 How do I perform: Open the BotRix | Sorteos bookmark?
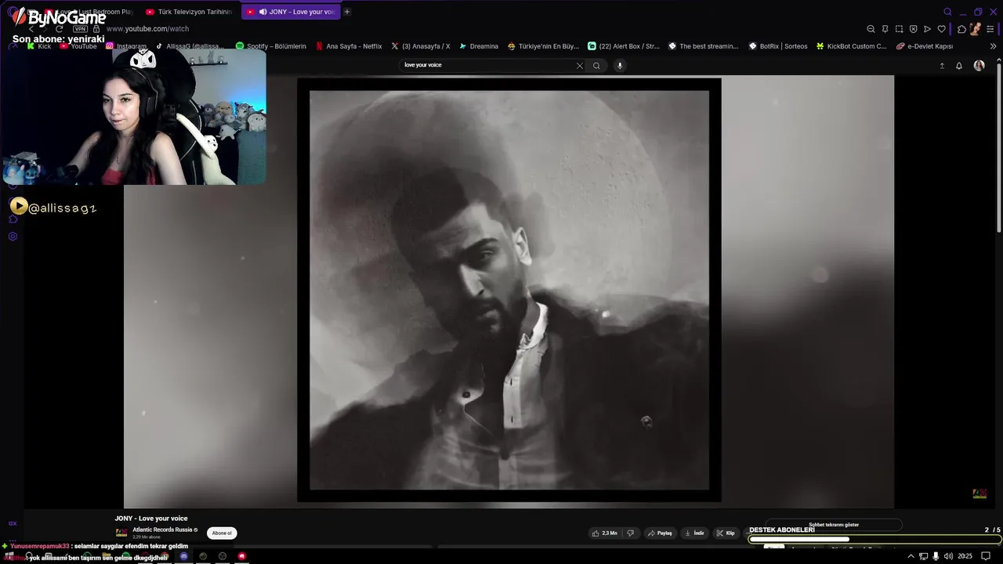[x=778, y=46]
